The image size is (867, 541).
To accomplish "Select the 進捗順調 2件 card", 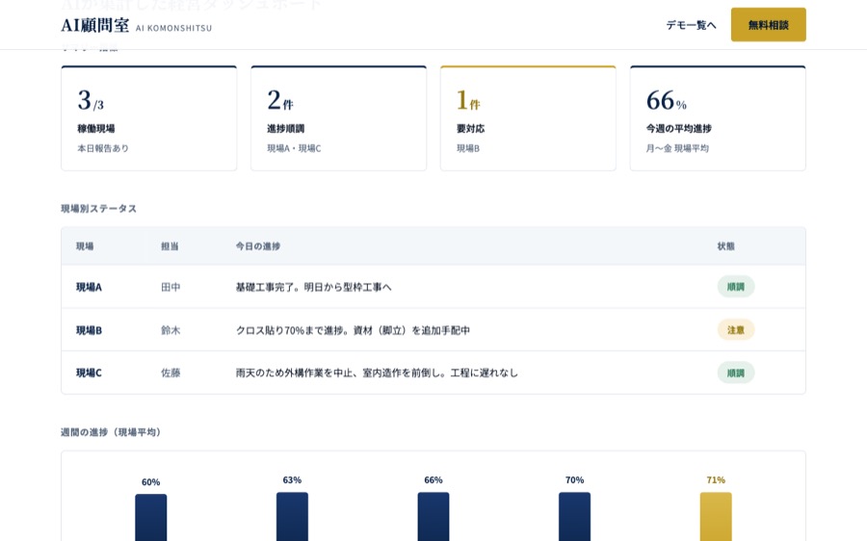I will click(338, 118).
